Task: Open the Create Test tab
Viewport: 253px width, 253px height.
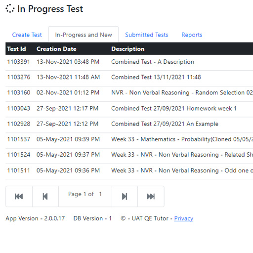Action: (27, 35)
